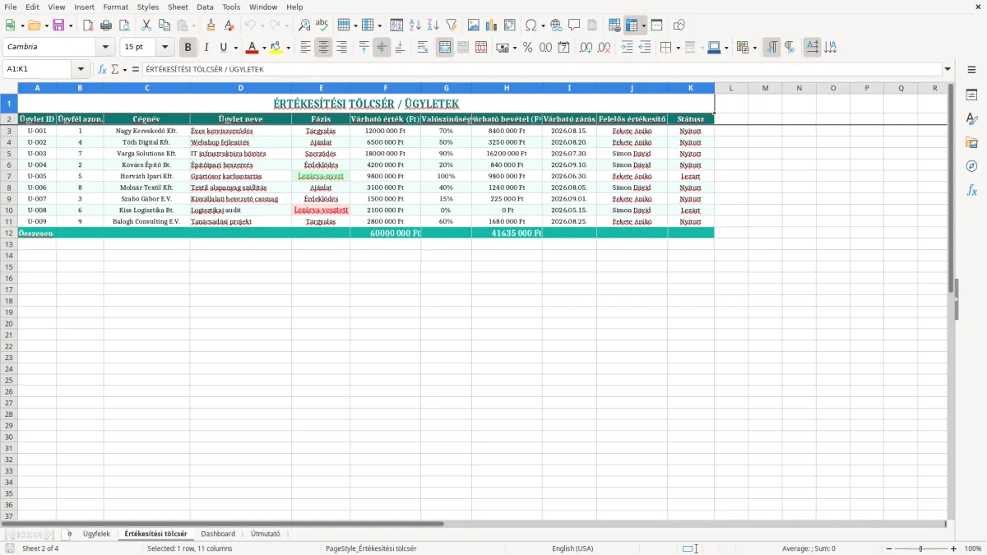Screen dimensions: 987x555
Task: Open Find & Replace icon
Action: 304,25
